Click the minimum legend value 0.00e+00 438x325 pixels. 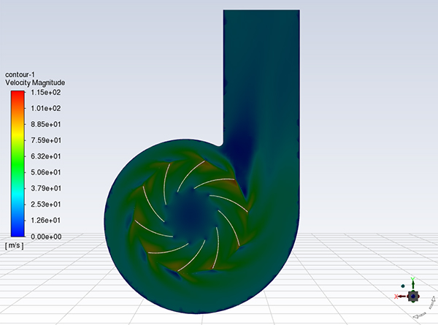46,237
